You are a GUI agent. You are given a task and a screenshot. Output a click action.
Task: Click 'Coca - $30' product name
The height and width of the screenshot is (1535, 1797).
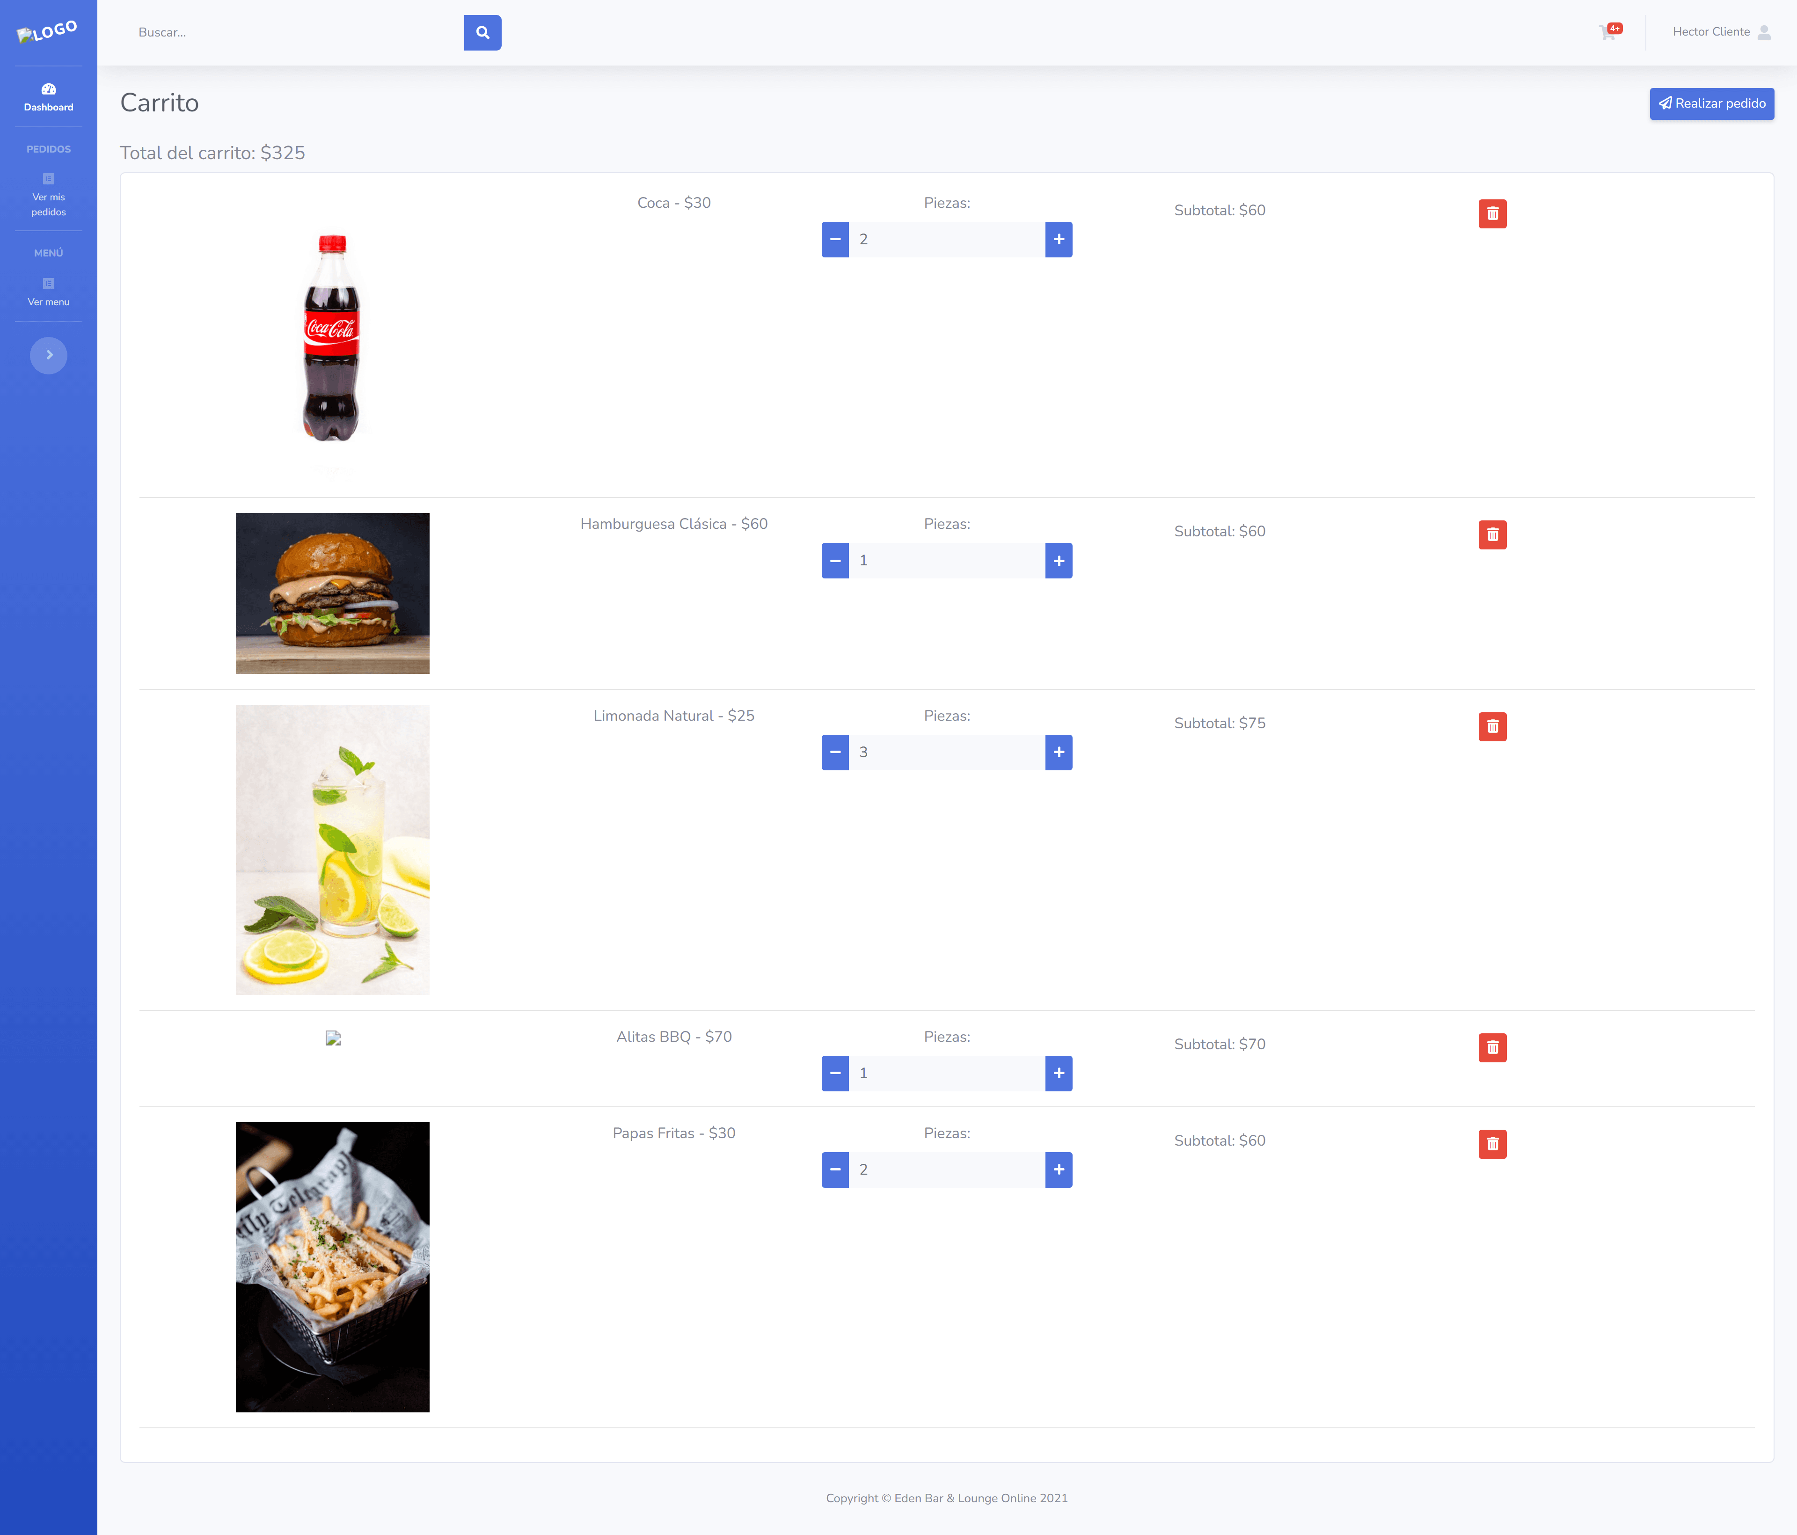click(x=674, y=203)
